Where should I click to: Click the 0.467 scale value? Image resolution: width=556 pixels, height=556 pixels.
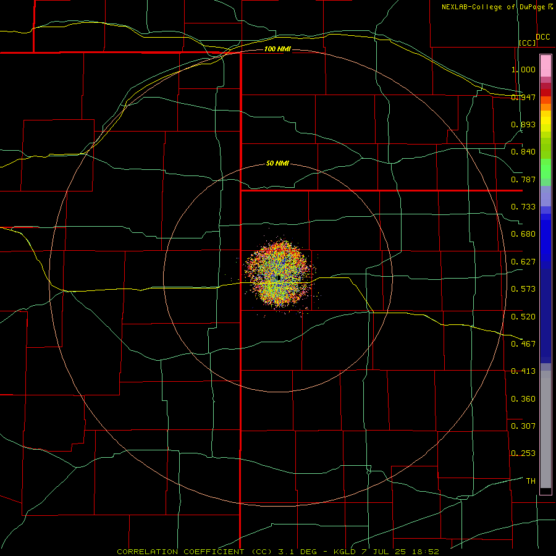523,344
